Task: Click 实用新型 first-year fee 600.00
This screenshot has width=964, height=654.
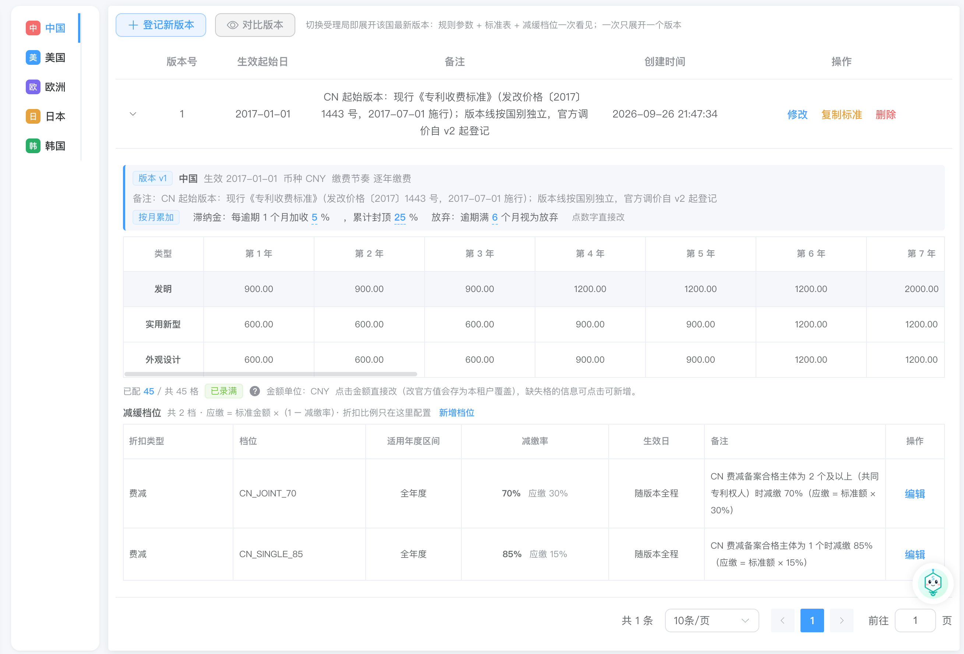Action: [258, 324]
